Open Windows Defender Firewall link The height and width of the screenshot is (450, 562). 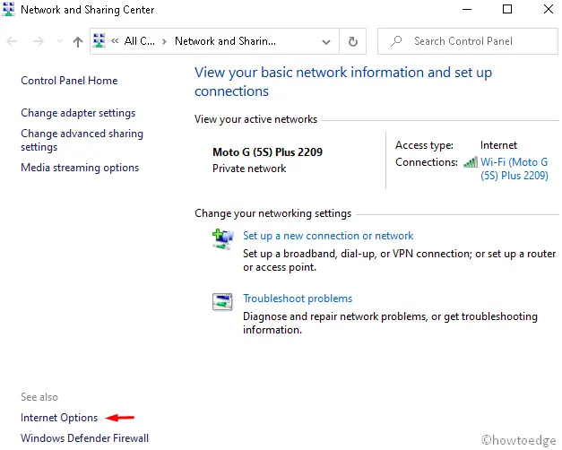(84, 438)
